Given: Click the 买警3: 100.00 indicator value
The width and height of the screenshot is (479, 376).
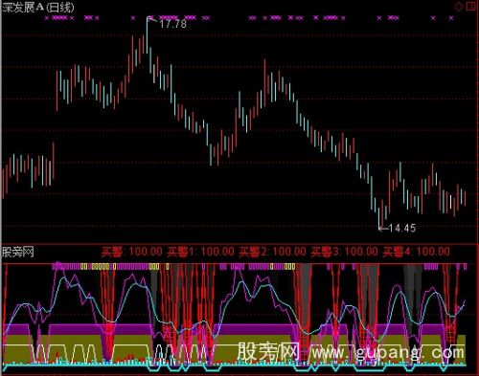Looking at the screenshot, I should tap(344, 252).
